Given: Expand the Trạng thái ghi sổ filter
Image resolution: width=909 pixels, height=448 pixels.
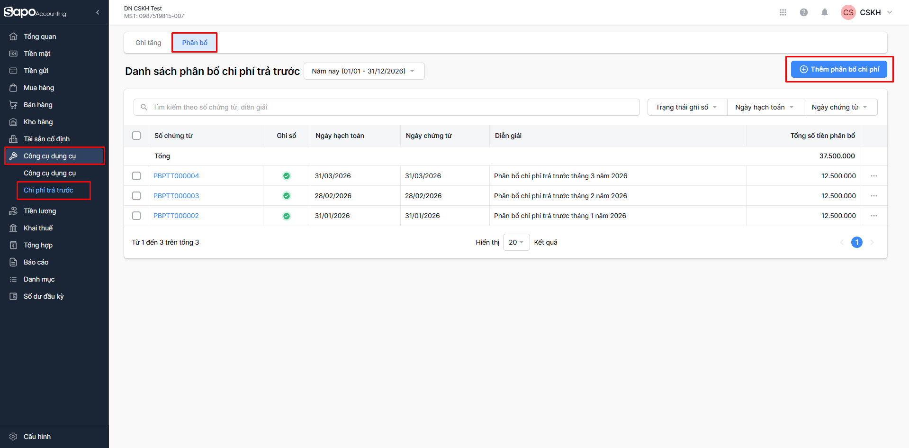Looking at the screenshot, I should tap(686, 107).
